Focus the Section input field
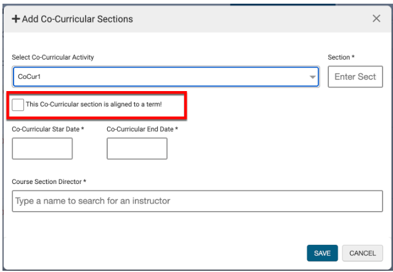The image size is (393, 272). (355, 77)
